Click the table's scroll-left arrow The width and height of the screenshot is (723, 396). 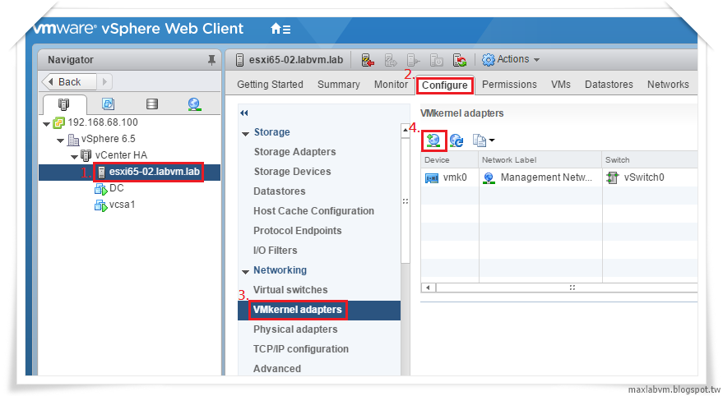(x=429, y=288)
